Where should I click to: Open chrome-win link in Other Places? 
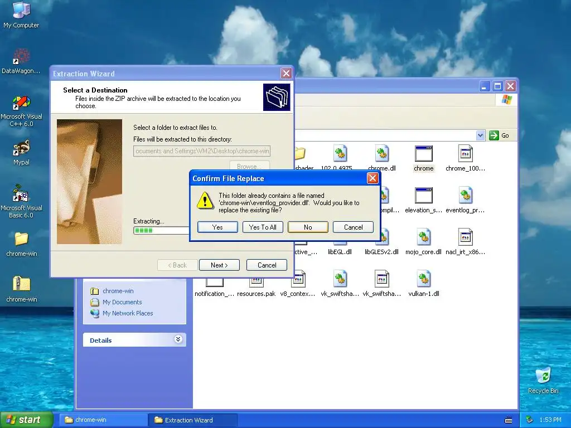pyautogui.click(x=118, y=291)
